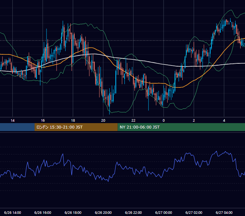This screenshot has height=216, width=245.
Task: Click the 0 hour label on the price chart axis
Action: tap(164, 121)
